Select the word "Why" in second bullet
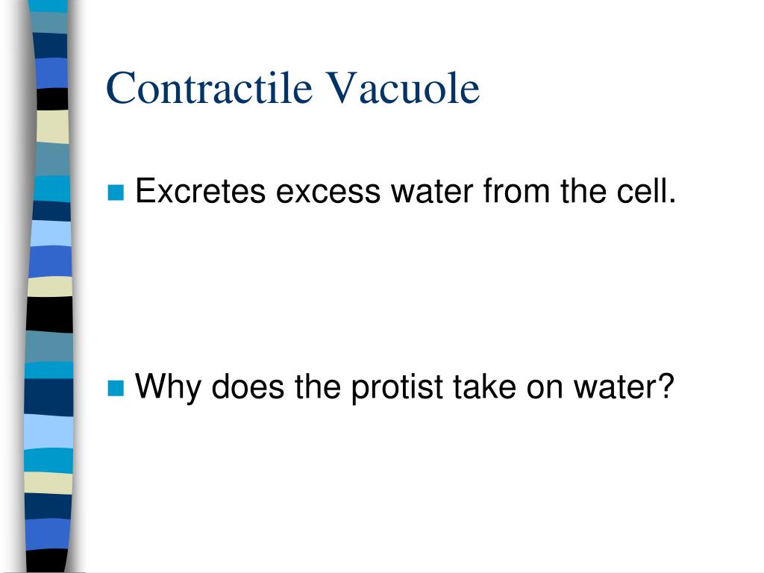 pyautogui.click(x=168, y=387)
